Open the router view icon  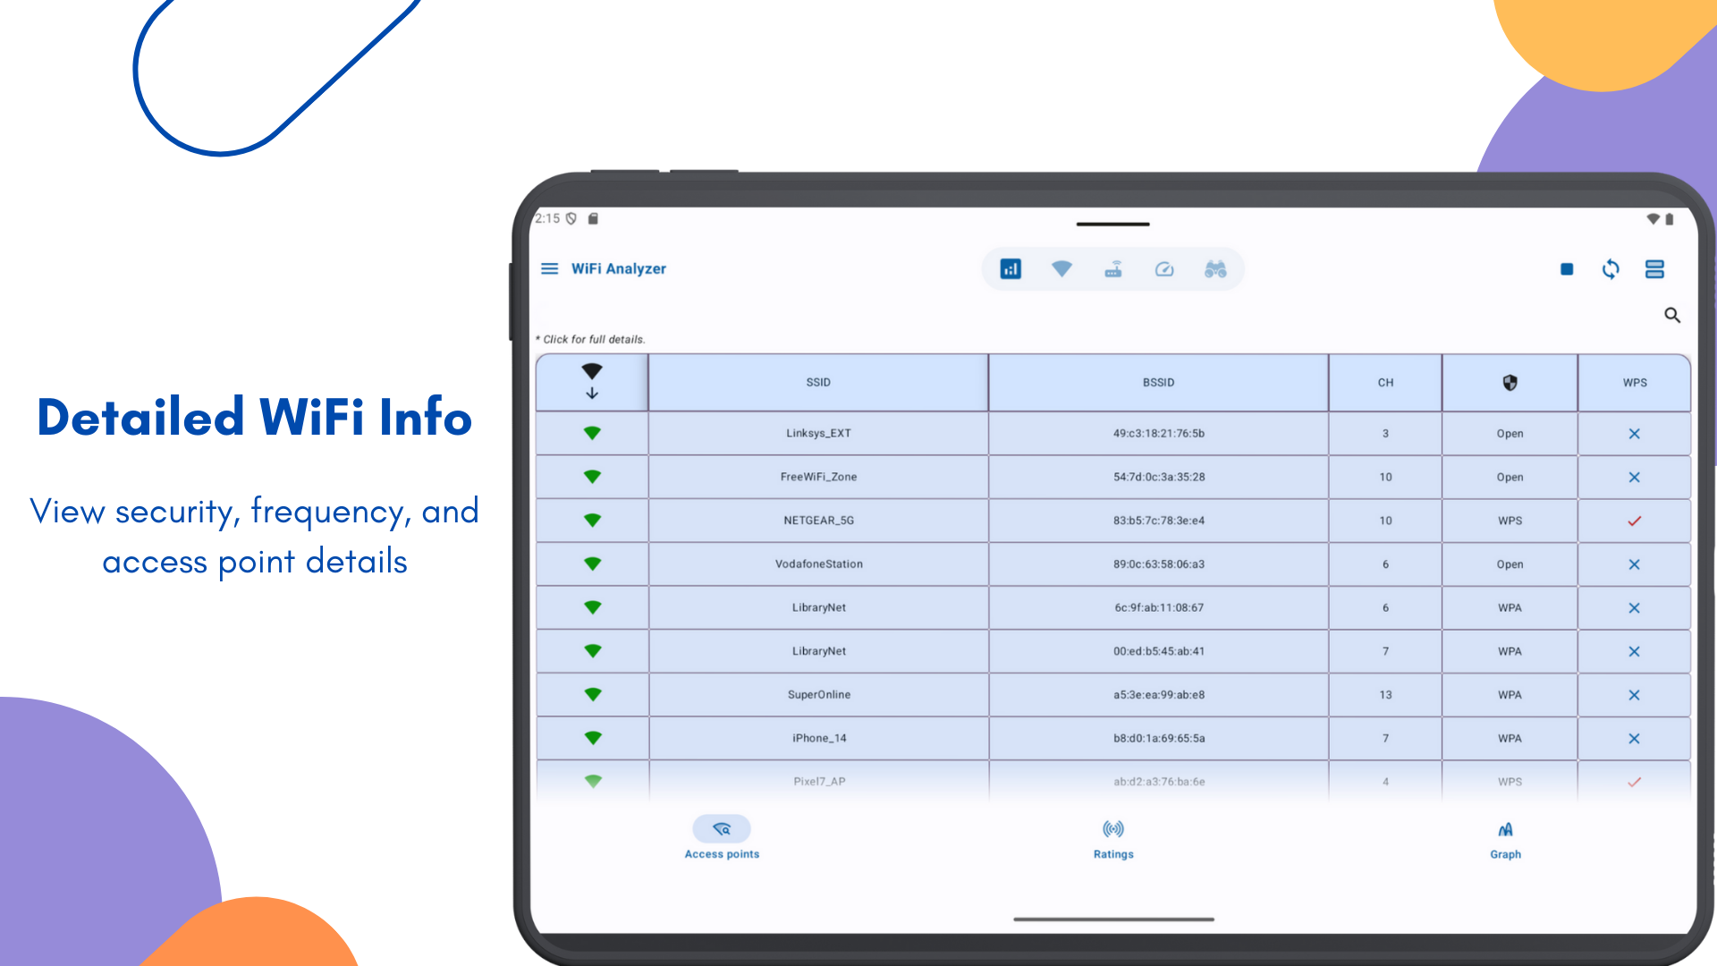click(1113, 269)
